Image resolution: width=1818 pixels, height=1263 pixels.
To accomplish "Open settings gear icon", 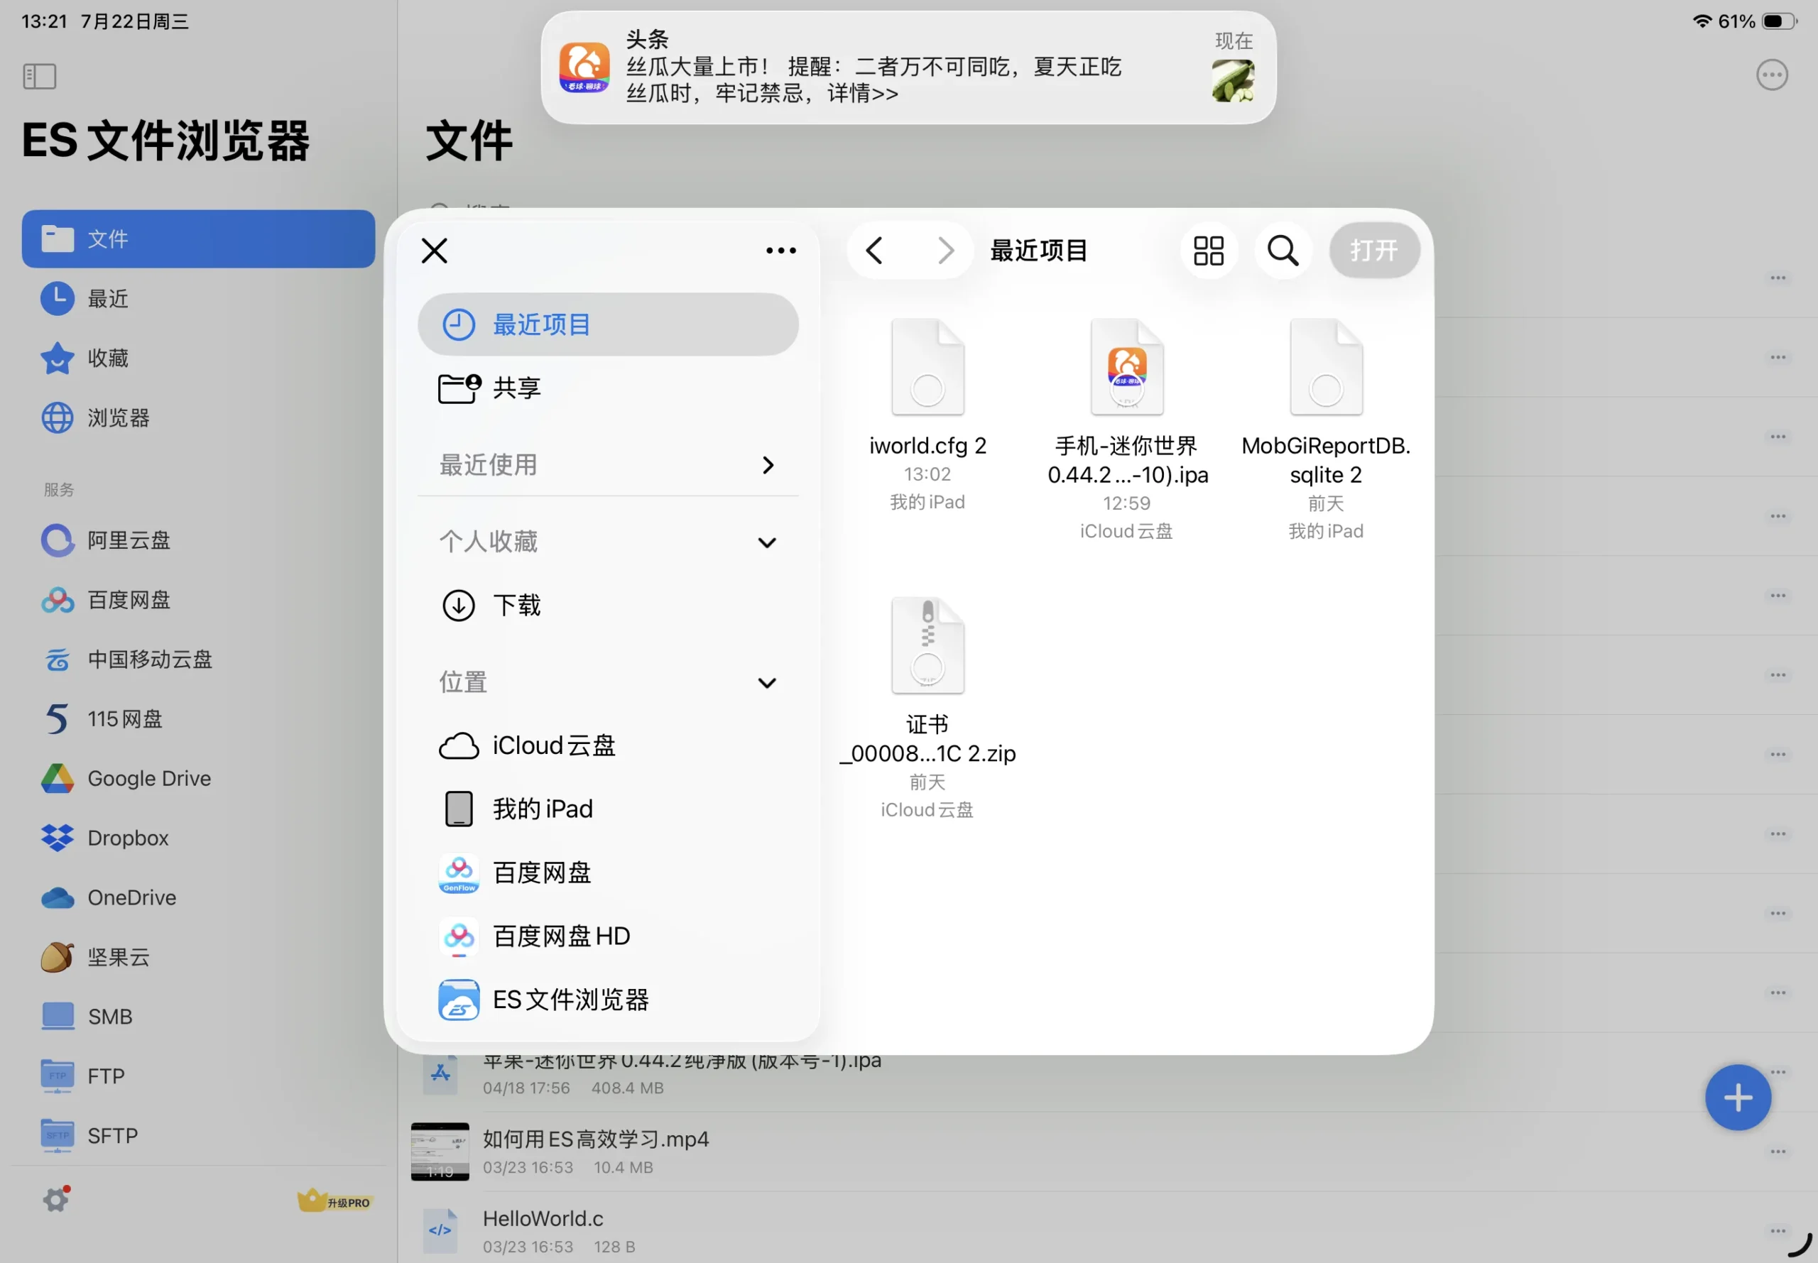I will click(x=56, y=1200).
